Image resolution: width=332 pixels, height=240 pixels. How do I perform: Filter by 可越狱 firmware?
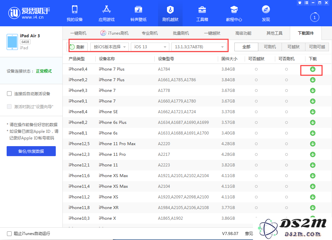pos(293,47)
